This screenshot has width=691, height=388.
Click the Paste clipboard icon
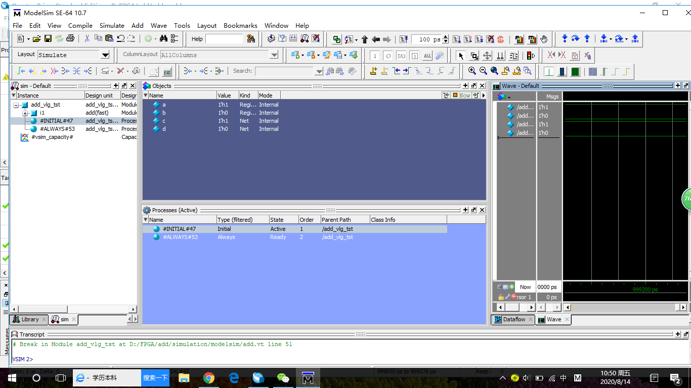coord(109,39)
